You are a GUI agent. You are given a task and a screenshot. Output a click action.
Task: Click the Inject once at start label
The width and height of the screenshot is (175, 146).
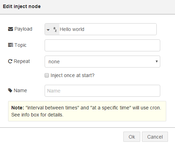[x=72, y=75]
